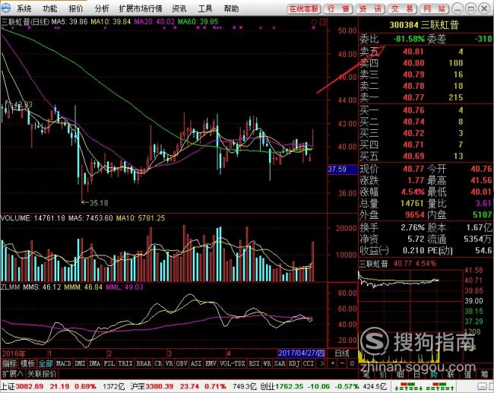Click the 日线 period label below chart
This screenshot has width=494, height=393.
(341, 353)
